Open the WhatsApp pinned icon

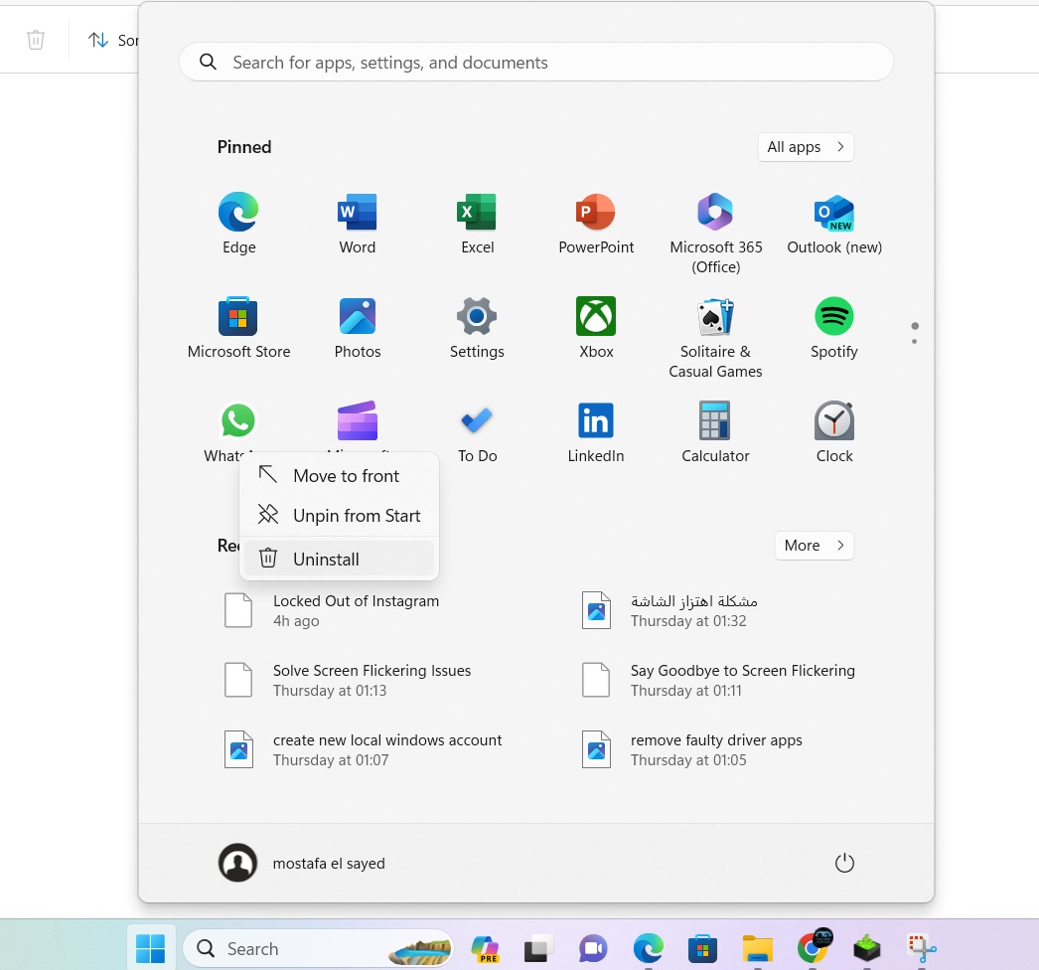point(237,421)
